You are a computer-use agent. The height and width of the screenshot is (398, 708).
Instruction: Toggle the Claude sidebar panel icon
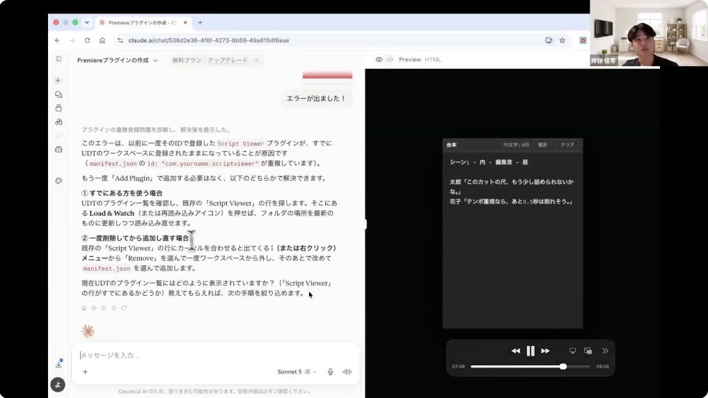58,58
